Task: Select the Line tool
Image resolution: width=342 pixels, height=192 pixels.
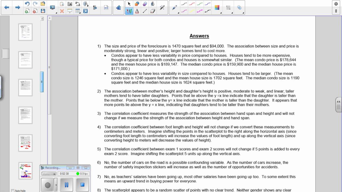Action: coord(145,11)
